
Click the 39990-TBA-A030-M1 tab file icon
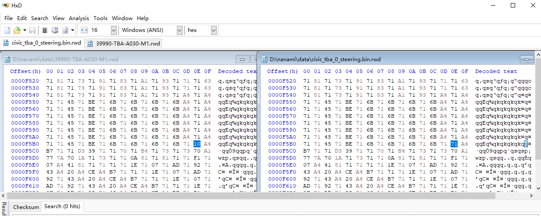[x=90, y=43]
